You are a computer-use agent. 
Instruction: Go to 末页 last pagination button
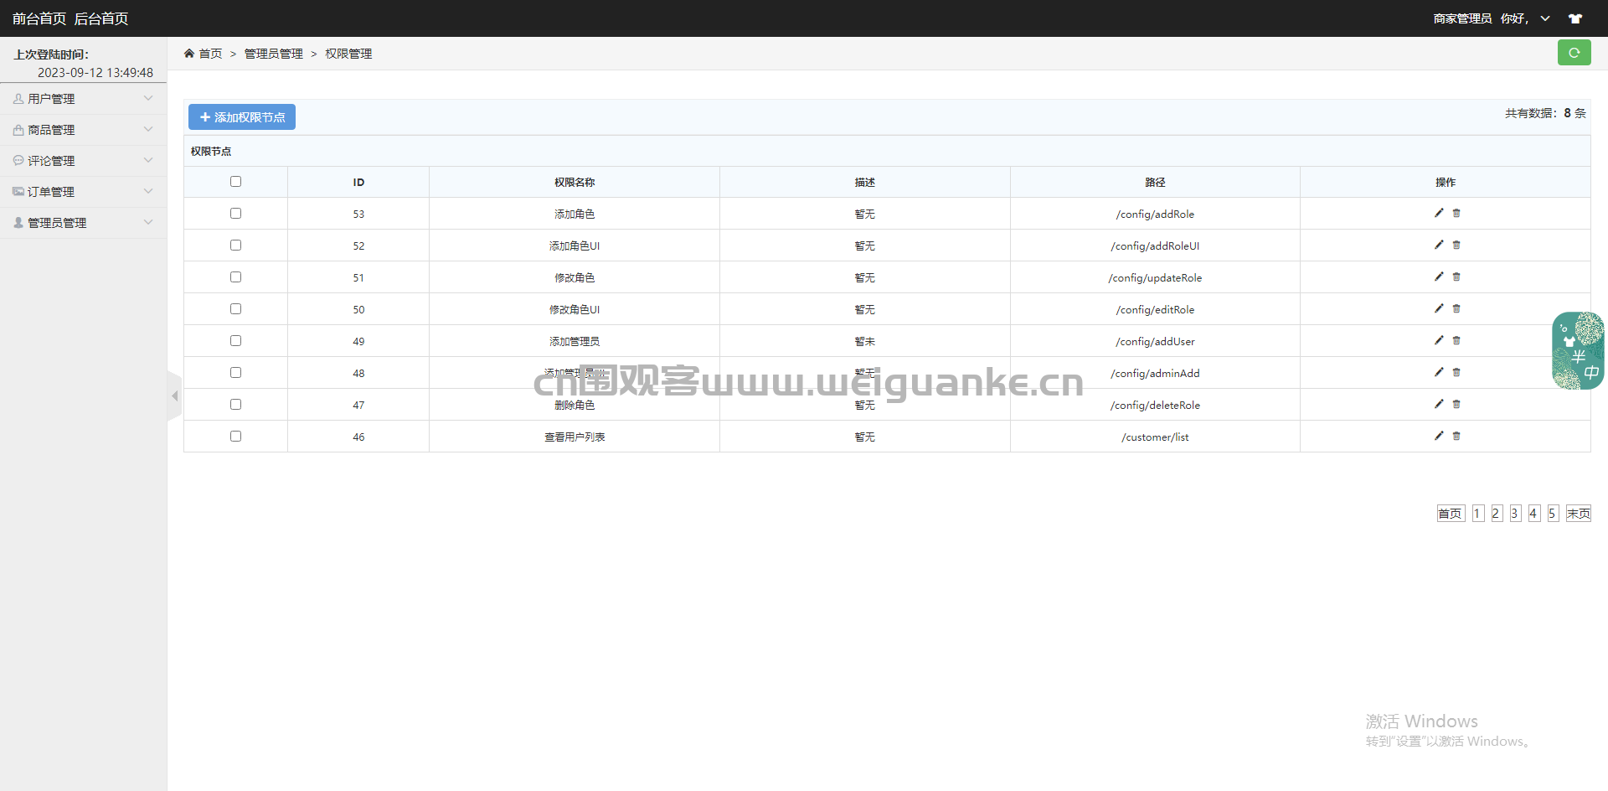pyautogui.click(x=1579, y=514)
